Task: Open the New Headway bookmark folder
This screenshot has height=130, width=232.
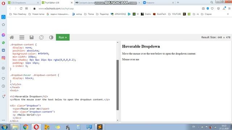Action: point(18,14)
